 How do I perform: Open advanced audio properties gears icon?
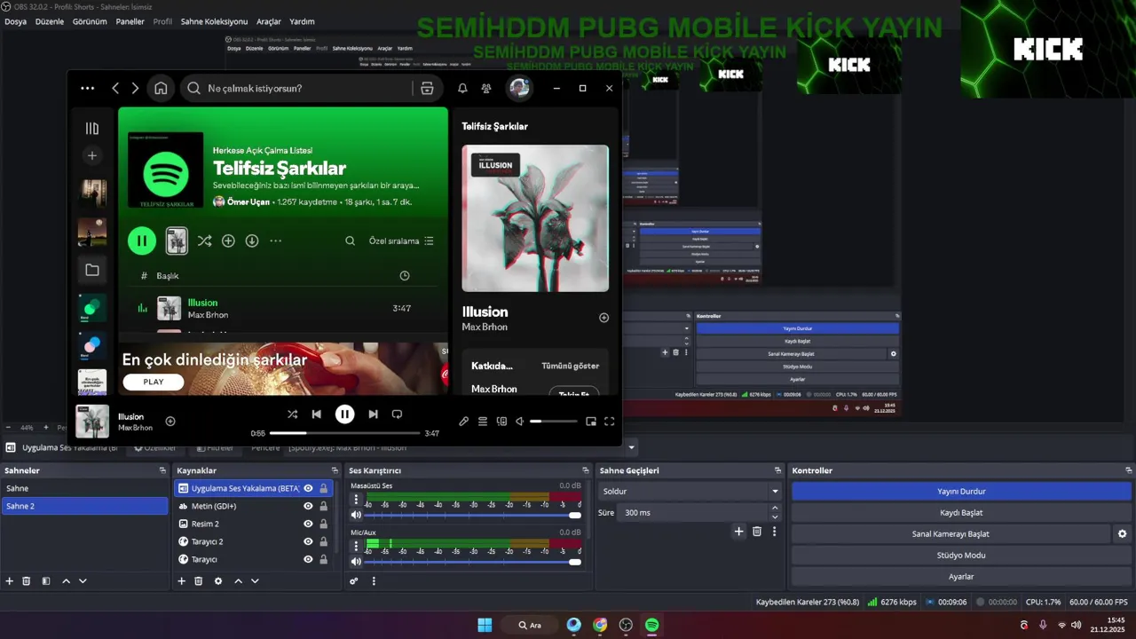(x=354, y=581)
